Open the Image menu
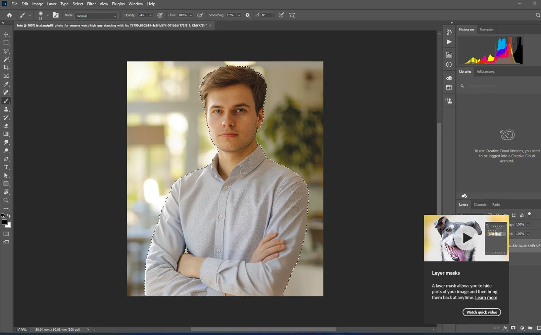Image resolution: width=541 pixels, height=335 pixels. tap(38, 4)
